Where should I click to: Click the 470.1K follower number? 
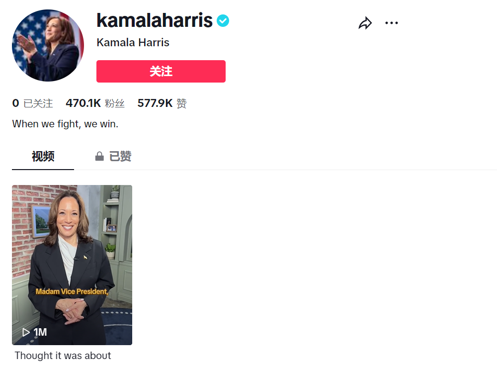[x=83, y=103]
